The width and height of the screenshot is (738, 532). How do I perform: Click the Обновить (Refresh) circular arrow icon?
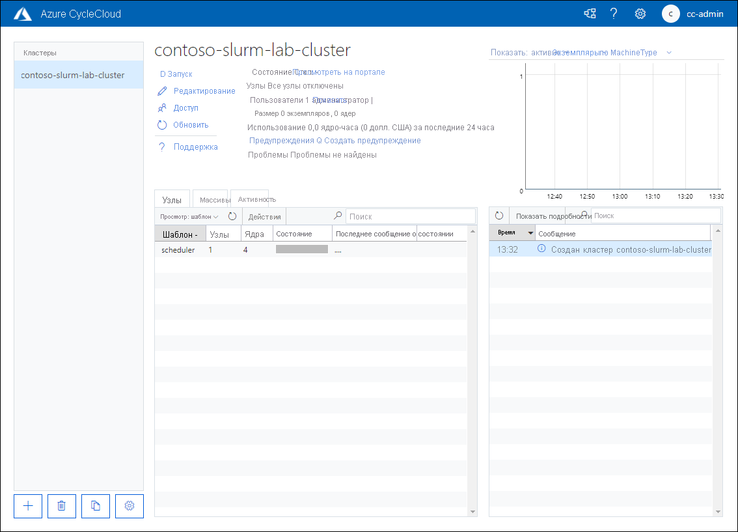[x=162, y=124]
